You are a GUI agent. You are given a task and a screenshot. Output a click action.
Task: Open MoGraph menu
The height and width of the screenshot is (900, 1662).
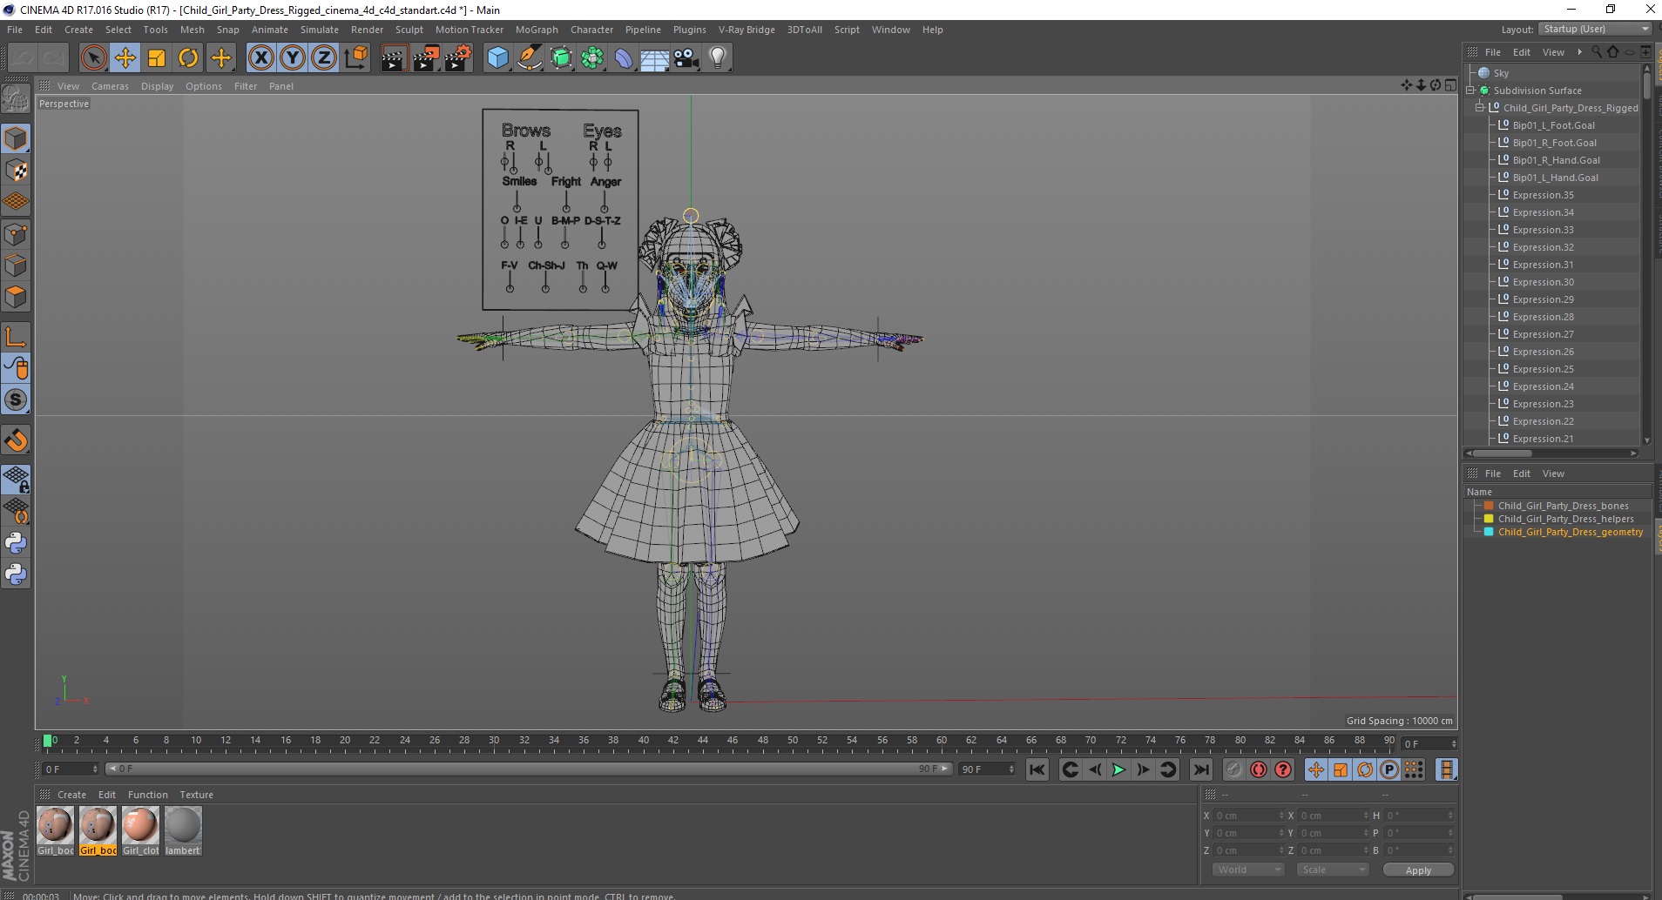pyautogui.click(x=537, y=30)
